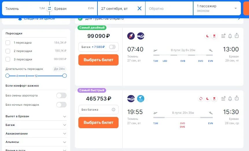The image size is (249, 151).
Task: Add cheapest ticket to comparison list icon
Action: click(x=223, y=36)
